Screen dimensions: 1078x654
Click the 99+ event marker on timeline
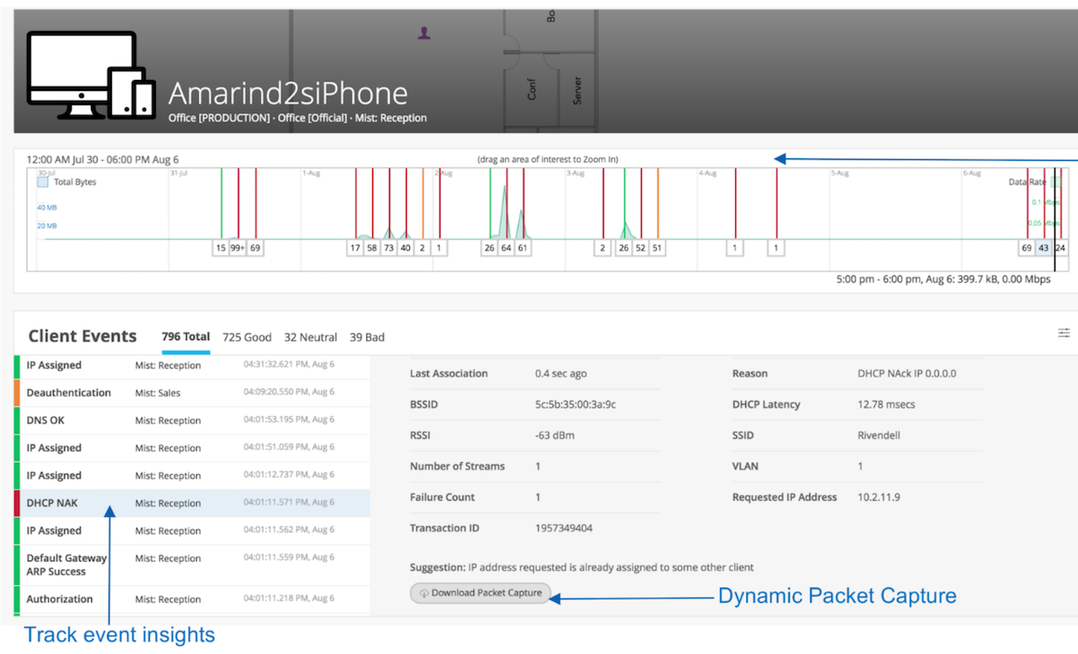(237, 248)
